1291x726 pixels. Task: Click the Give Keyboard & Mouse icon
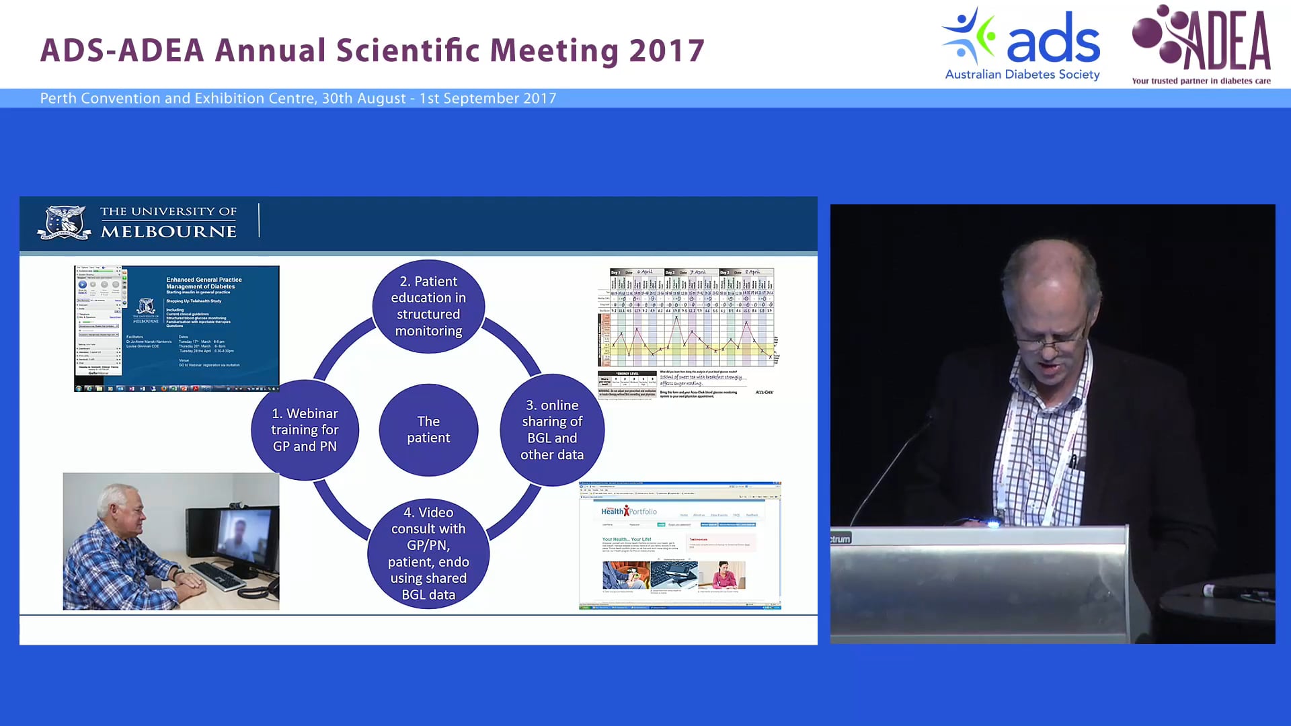[104, 285]
